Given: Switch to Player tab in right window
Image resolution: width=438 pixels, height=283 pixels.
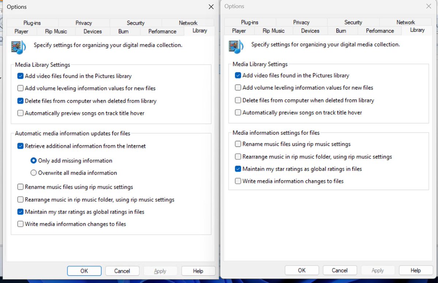Looking at the screenshot, I should coord(239,31).
